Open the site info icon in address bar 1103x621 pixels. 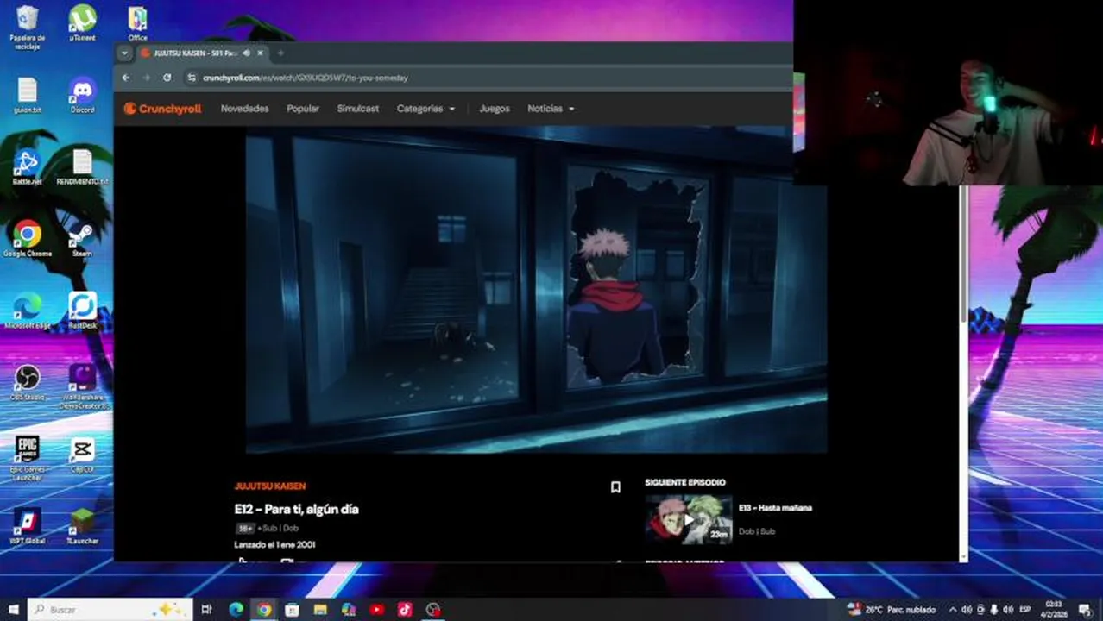[x=191, y=78]
